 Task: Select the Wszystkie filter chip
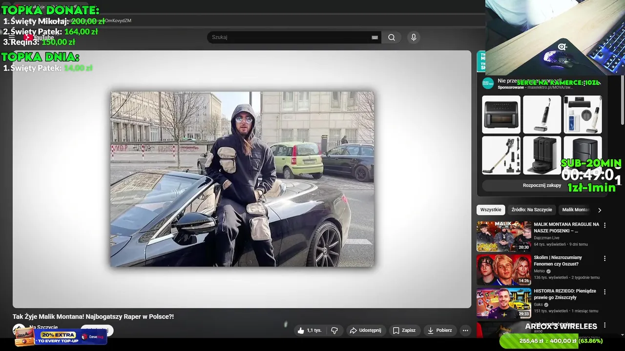[x=491, y=210]
